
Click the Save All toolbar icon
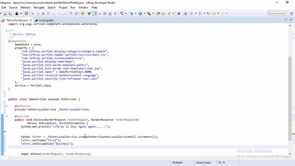[10, 13]
